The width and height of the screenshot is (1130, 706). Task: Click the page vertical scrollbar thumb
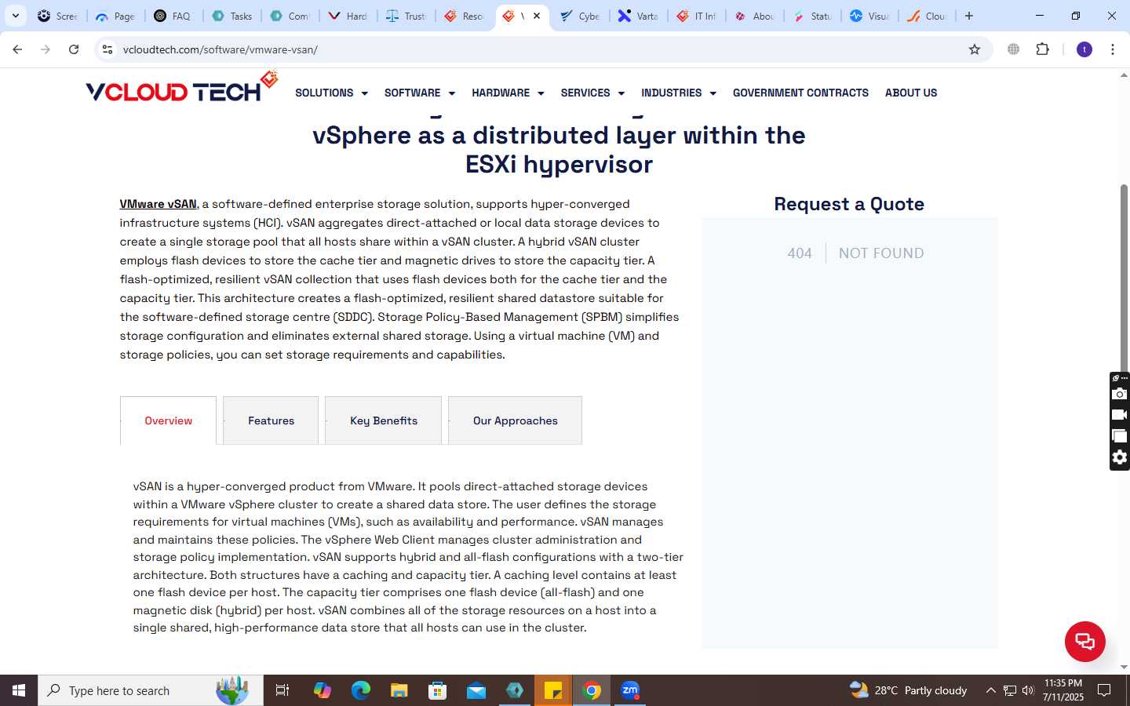tap(1124, 282)
